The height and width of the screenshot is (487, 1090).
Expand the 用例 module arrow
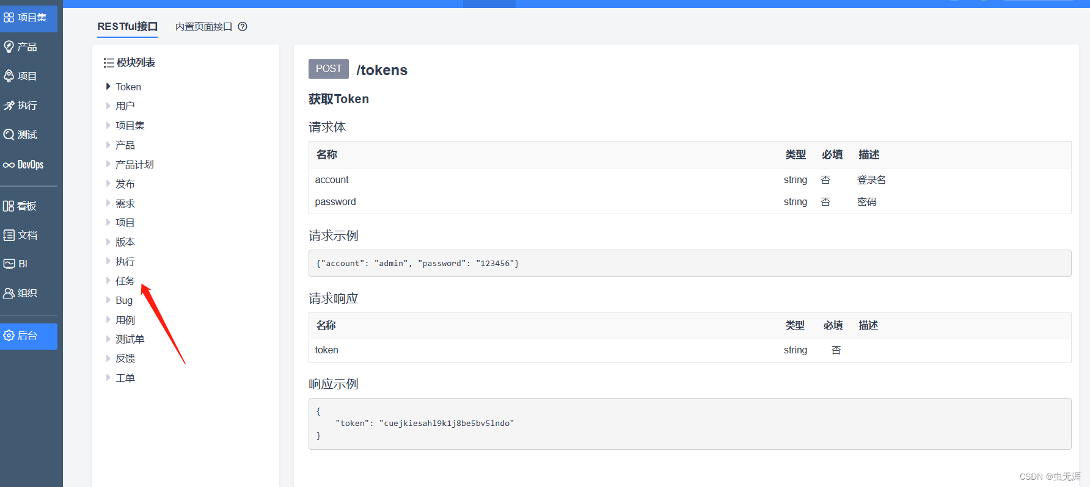108,320
